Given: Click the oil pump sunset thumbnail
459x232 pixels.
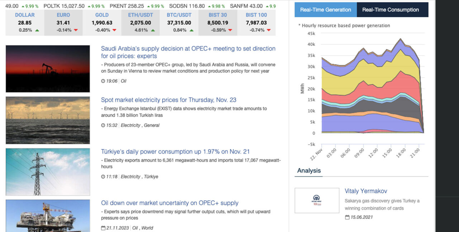Looking at the screenshot, I should [x=48, y=69].
